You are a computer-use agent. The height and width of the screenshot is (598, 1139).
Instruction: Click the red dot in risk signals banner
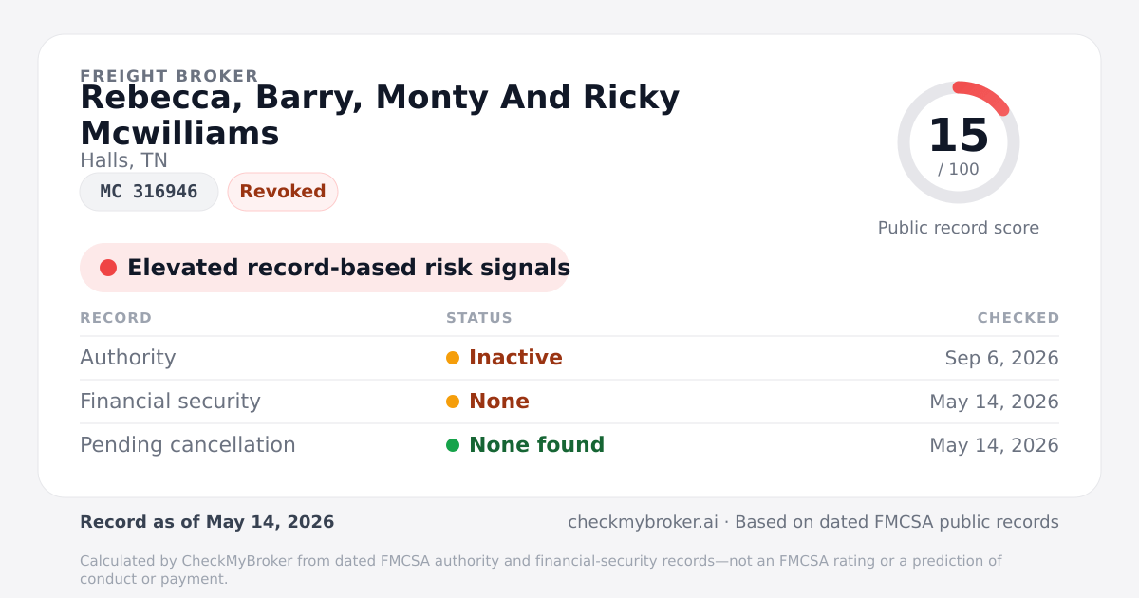pos(108,268)
